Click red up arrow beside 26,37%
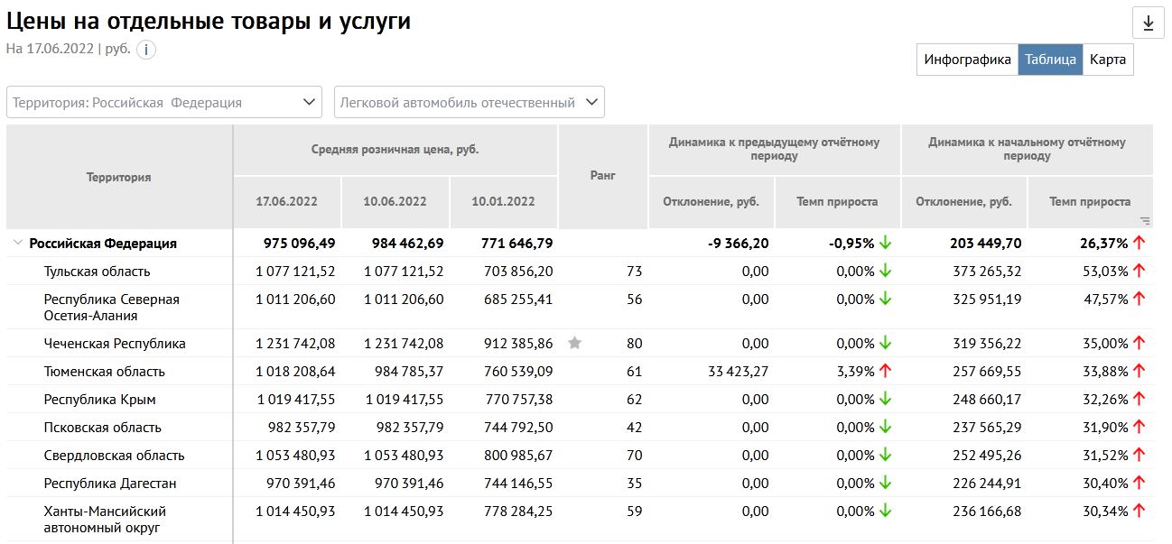This screenshot has height=544, width=1172. 1139,243
